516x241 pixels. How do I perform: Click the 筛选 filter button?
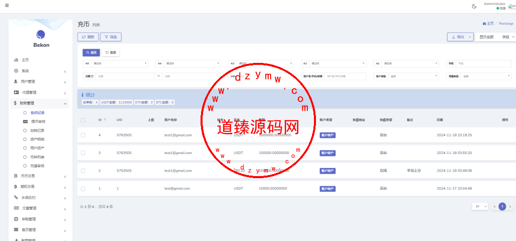pos(110,37)
